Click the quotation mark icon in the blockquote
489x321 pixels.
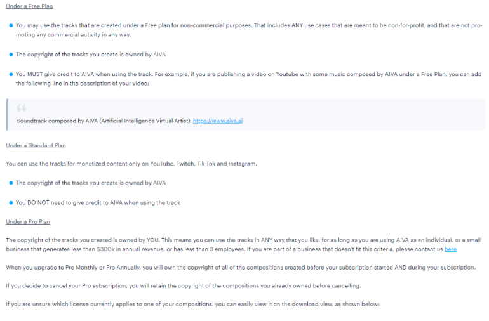pyautogui.click(x=22, y=108)
